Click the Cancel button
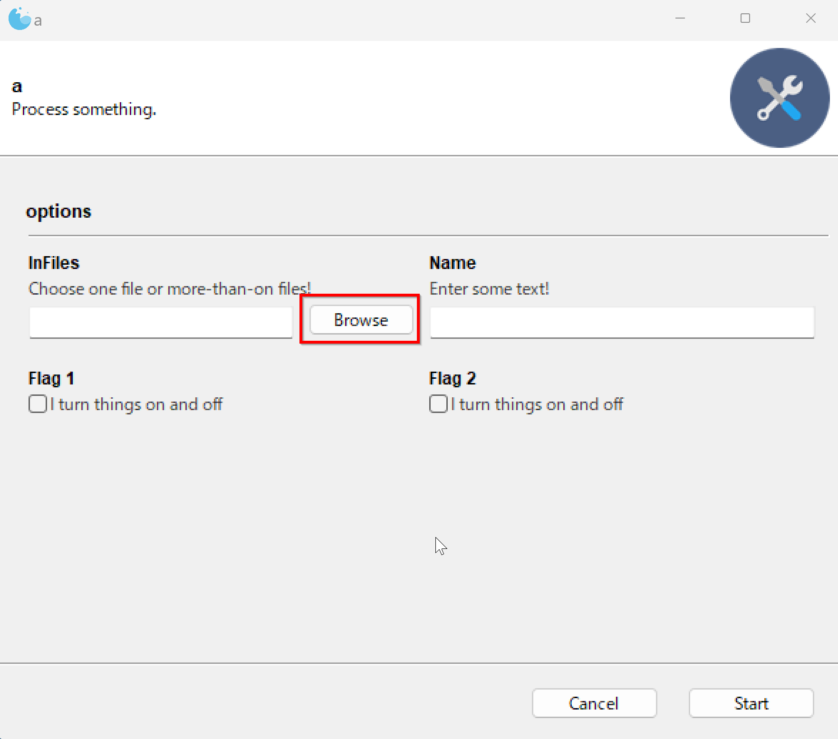 pyautogui.click(x=594, y=703)
